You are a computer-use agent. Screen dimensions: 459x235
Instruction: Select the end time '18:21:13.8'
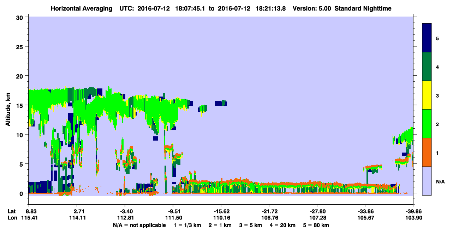[271, 8]
